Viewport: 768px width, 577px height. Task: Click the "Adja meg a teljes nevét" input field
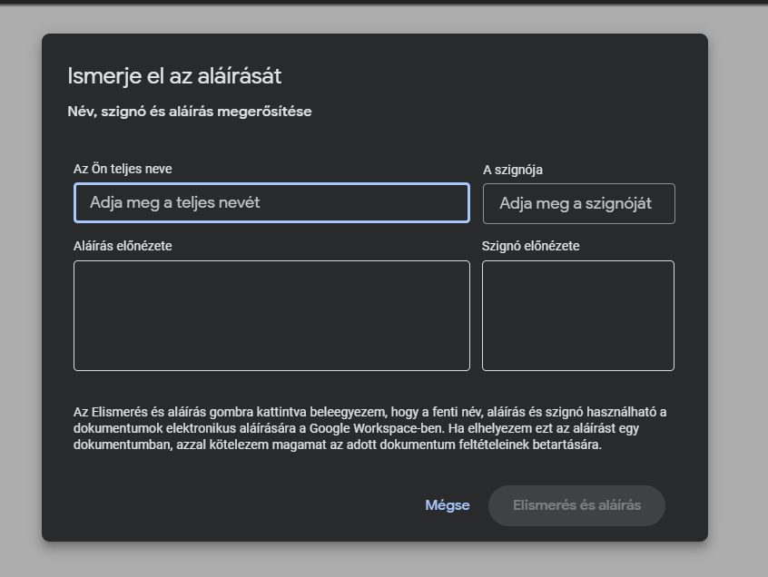pyautogui.click(x=271, y=202)
